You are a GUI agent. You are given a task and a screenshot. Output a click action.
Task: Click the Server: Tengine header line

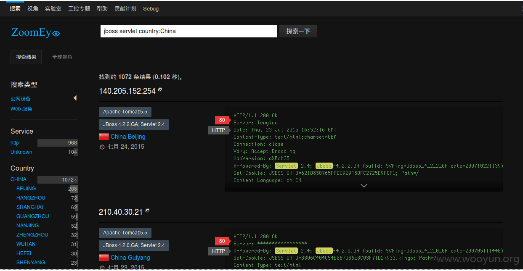(x=255, y=123)
